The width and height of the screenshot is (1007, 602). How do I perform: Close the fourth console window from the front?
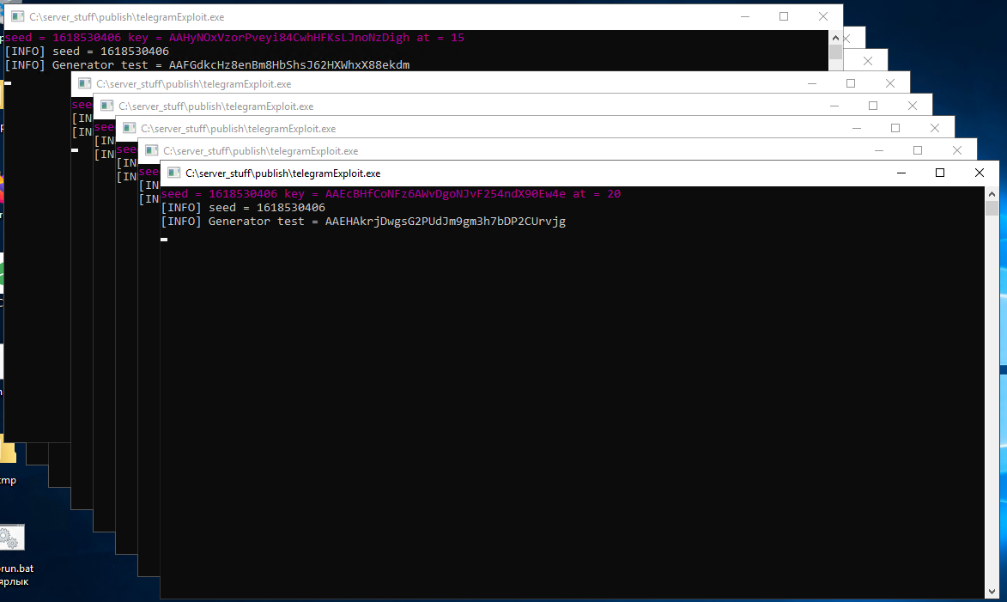click(913, 106)
